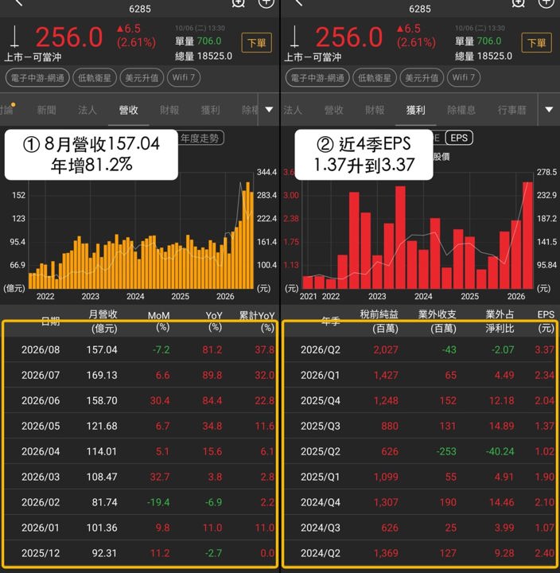The width and height of the screenshot is (560, 573).
Task: Select the 2026/07 revenue row
Action: point(140,375)
